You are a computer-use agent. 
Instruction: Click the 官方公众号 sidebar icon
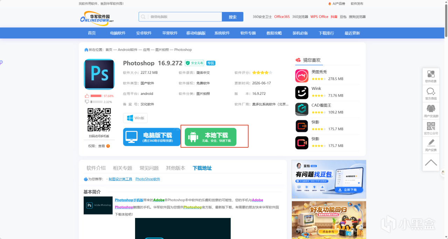[431, 128]
